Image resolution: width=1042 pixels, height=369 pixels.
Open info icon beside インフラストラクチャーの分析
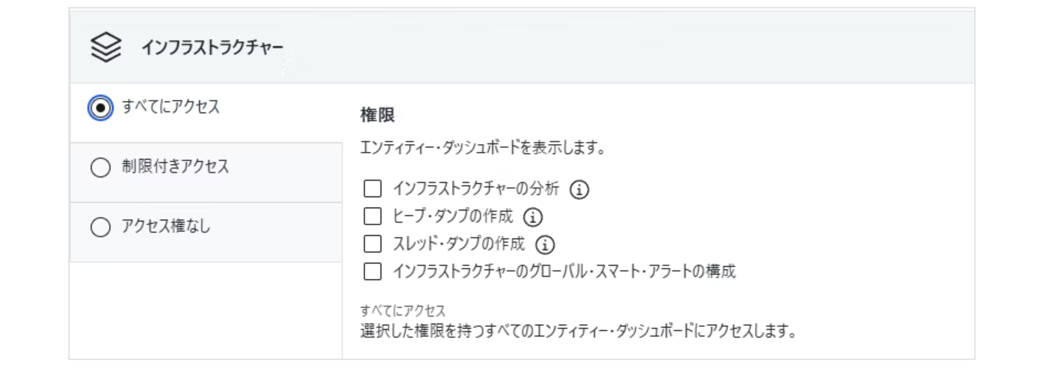[x=579, y=190]
